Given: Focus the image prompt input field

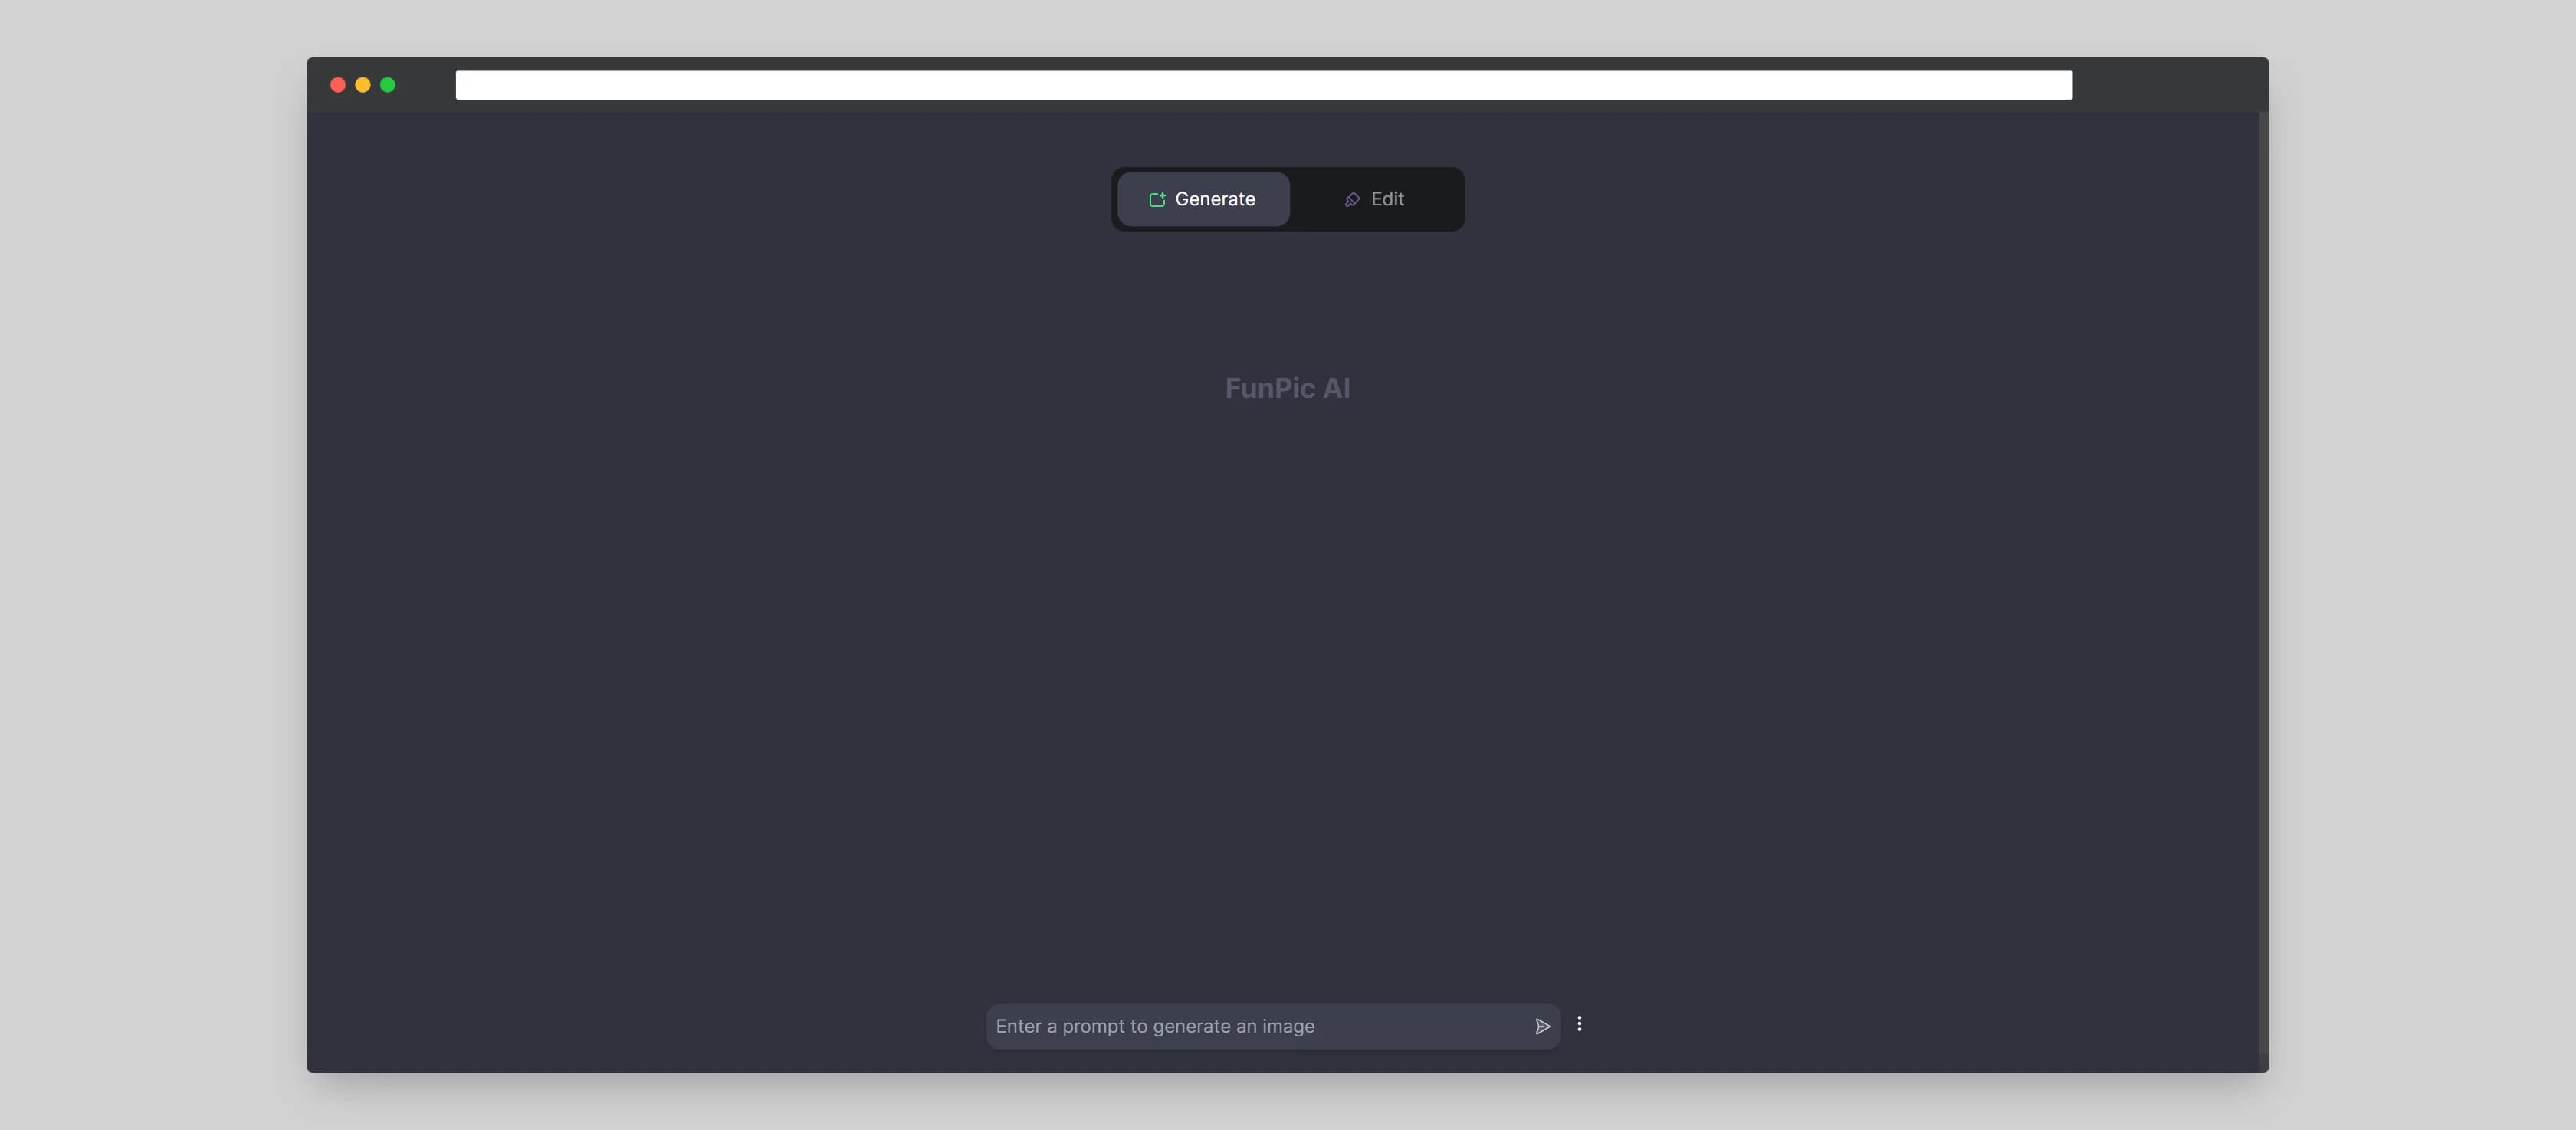Looking at the screenshot, I should point(1273,1026).
